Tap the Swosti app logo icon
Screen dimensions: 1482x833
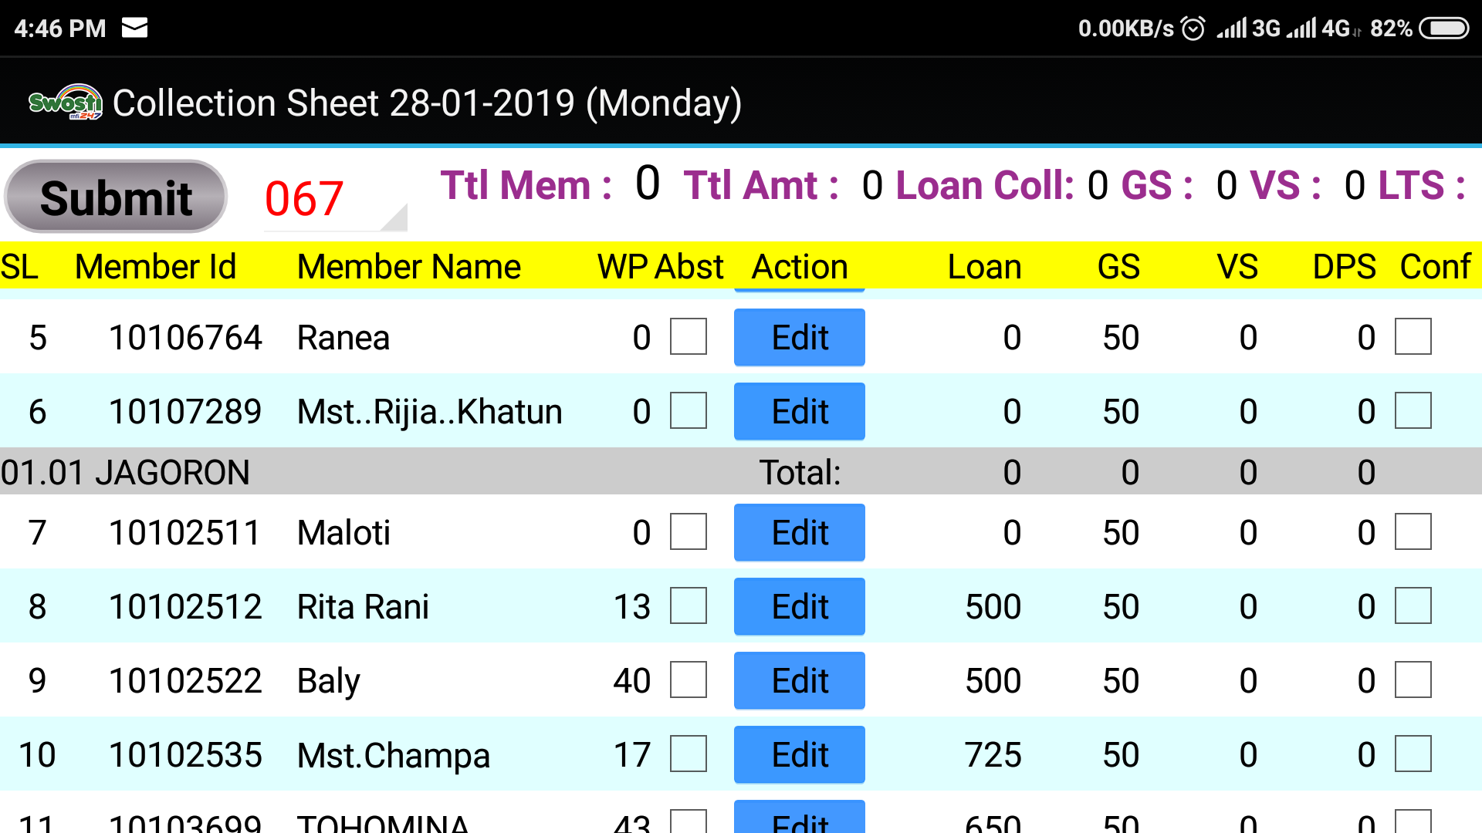[x=66, y=103]
